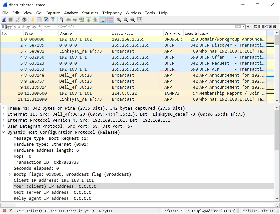
Task: Jump to the last packet
Action: click(x=95, y=20)
